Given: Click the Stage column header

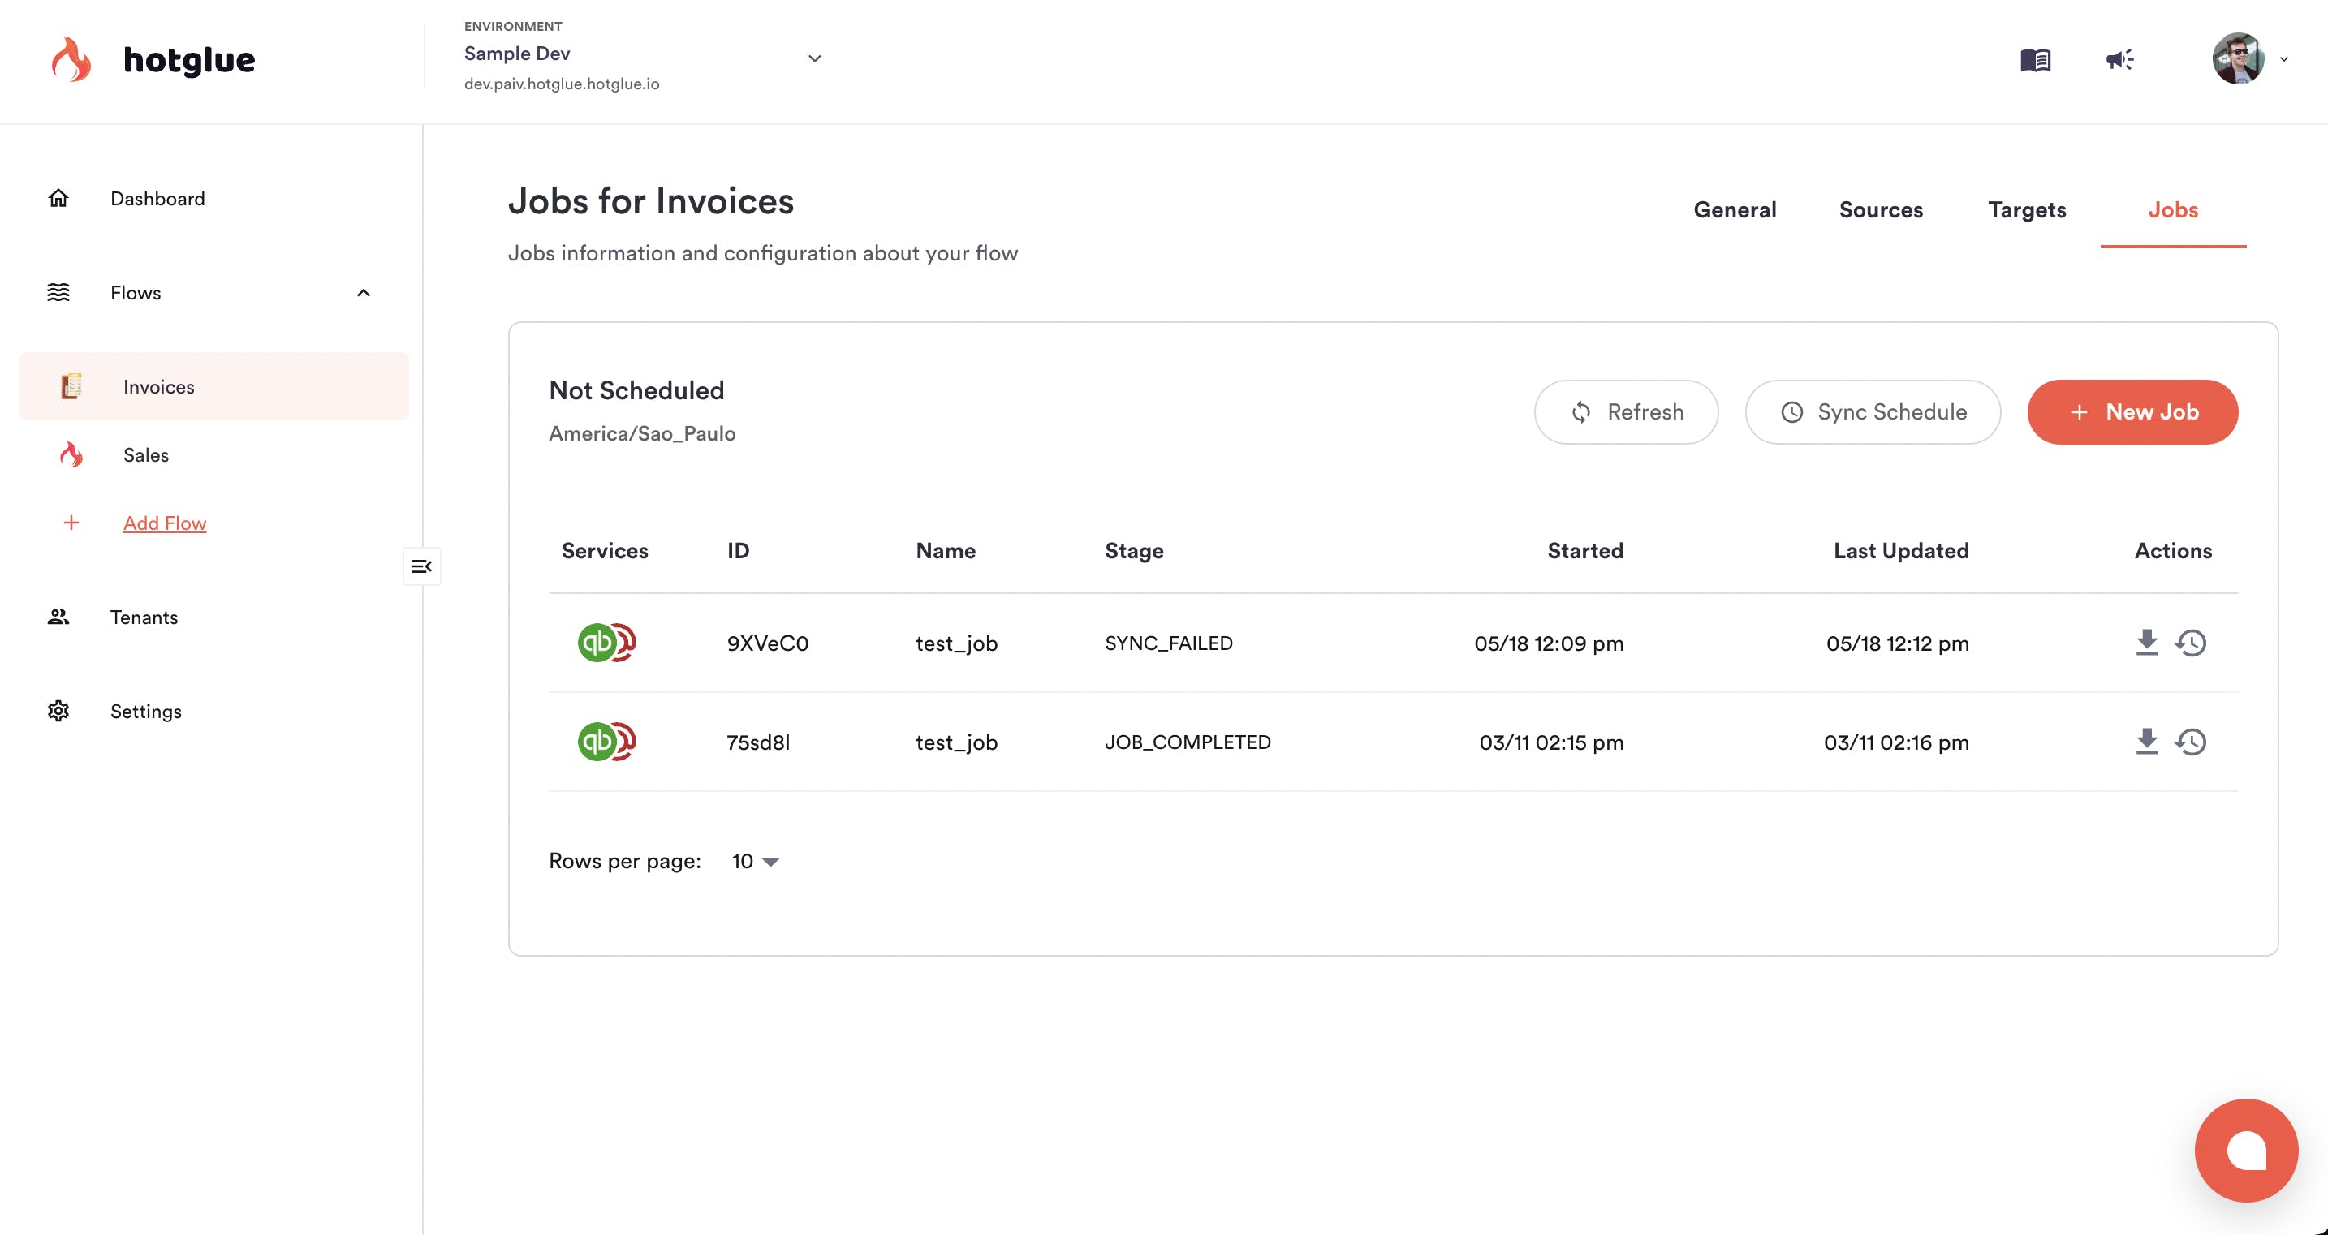Looking at the screenshot, I should pyautogui.click(x=1134, y=551).
